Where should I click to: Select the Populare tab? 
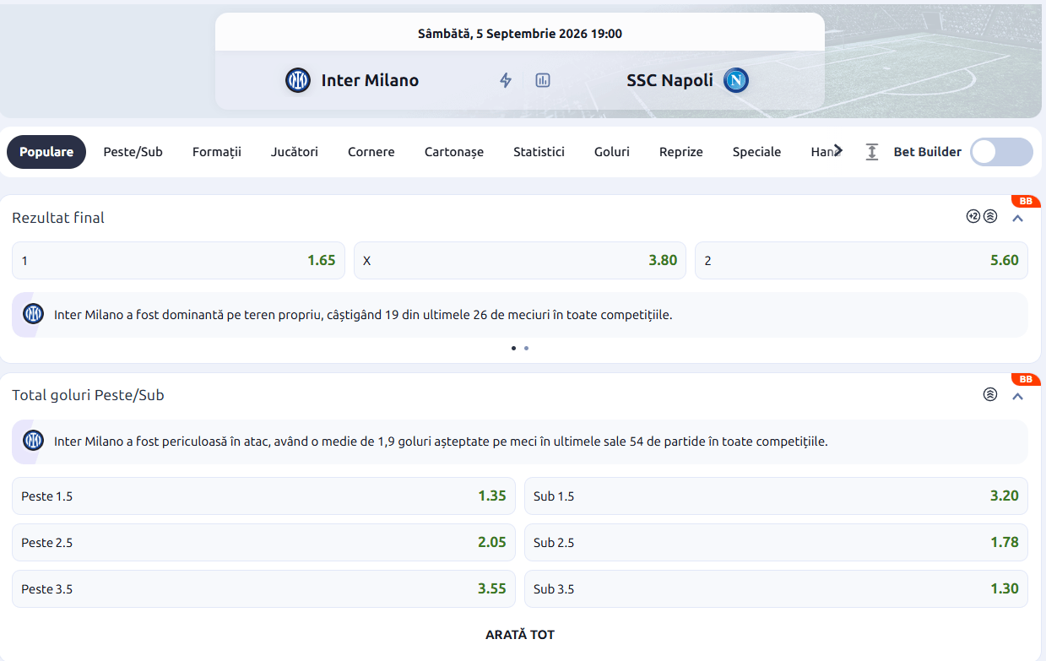tap(46, 152)
